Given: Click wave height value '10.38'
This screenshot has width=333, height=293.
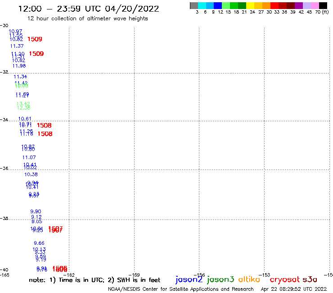Looking at the screenshot, I should (31, 174).
